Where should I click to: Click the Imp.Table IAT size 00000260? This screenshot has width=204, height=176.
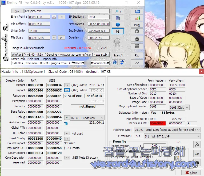click(x=54, y=148)
